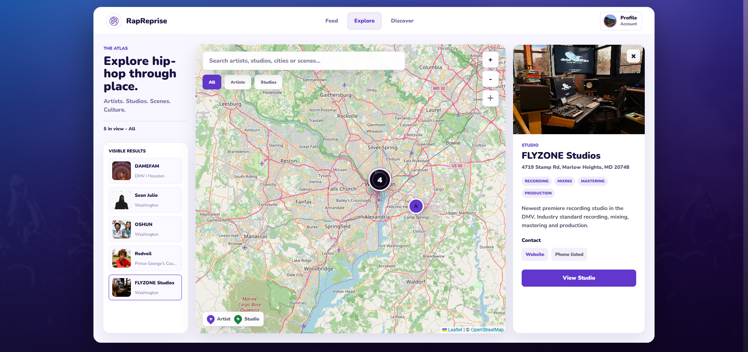The image size is (748, 352).
Task: Click the locate-me crosshair map button
Action: 490,98
